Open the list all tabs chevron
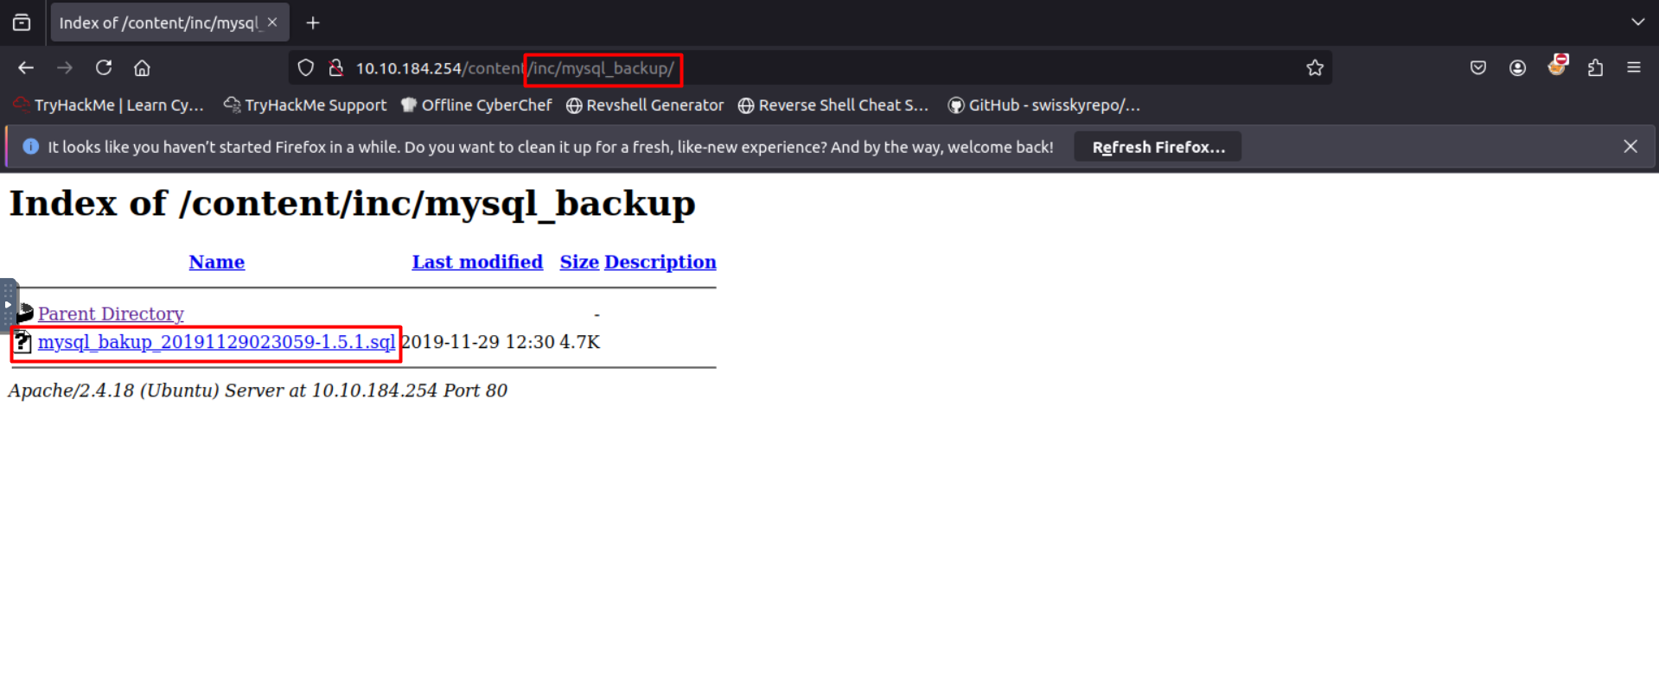 pos(1637,22)
